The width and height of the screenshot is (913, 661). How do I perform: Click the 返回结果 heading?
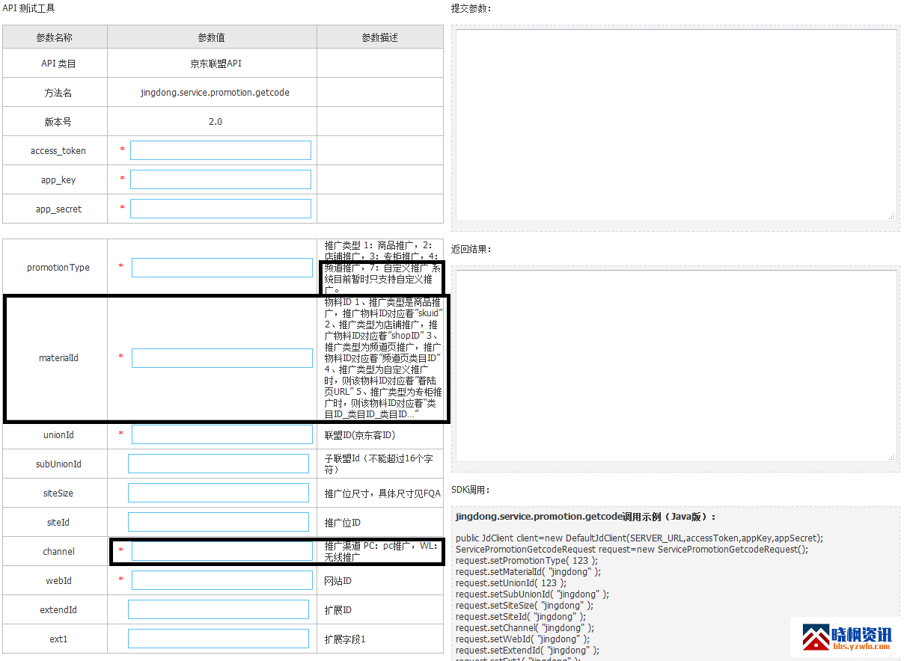tap(471, 249)
